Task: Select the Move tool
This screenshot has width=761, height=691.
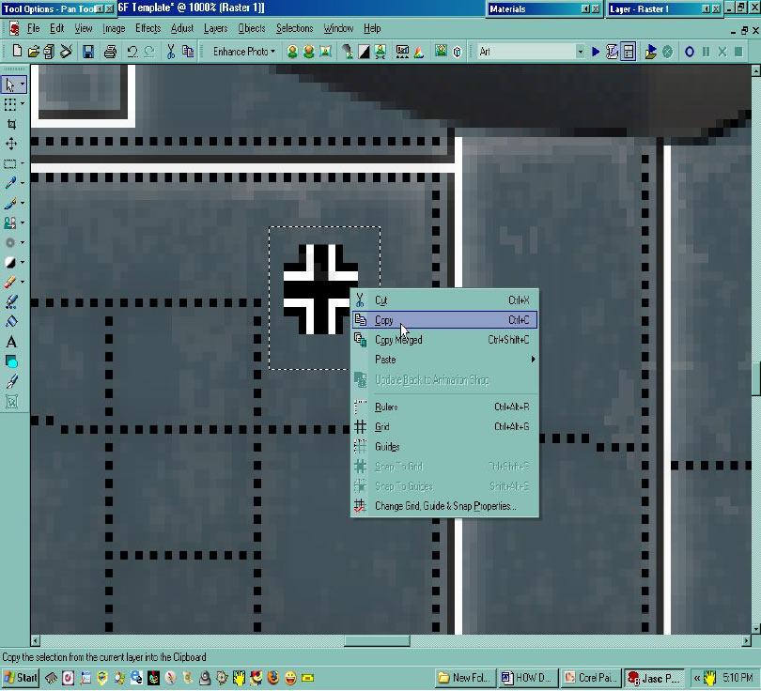Action: (11, 144)
